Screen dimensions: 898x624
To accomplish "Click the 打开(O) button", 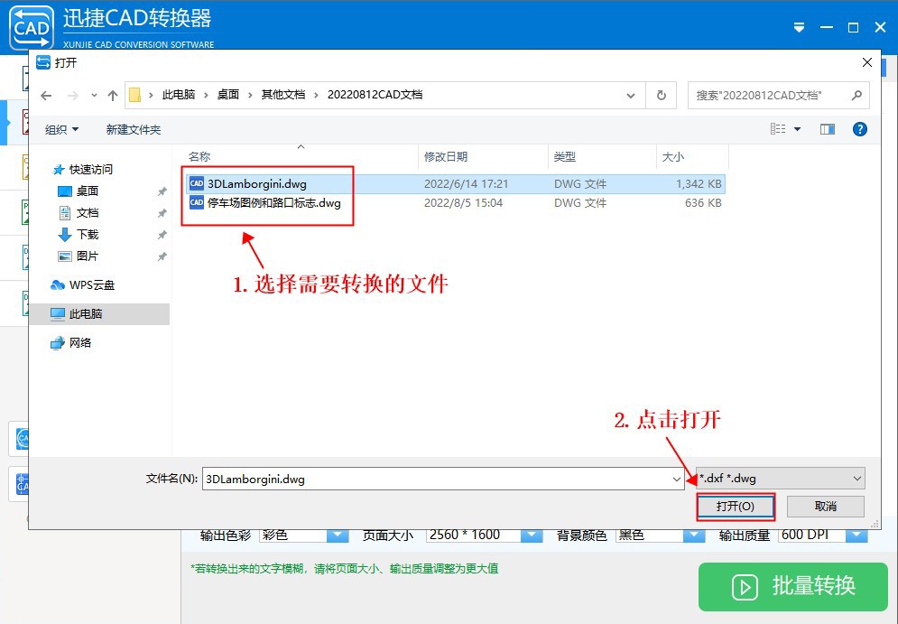I will (735, 507).
